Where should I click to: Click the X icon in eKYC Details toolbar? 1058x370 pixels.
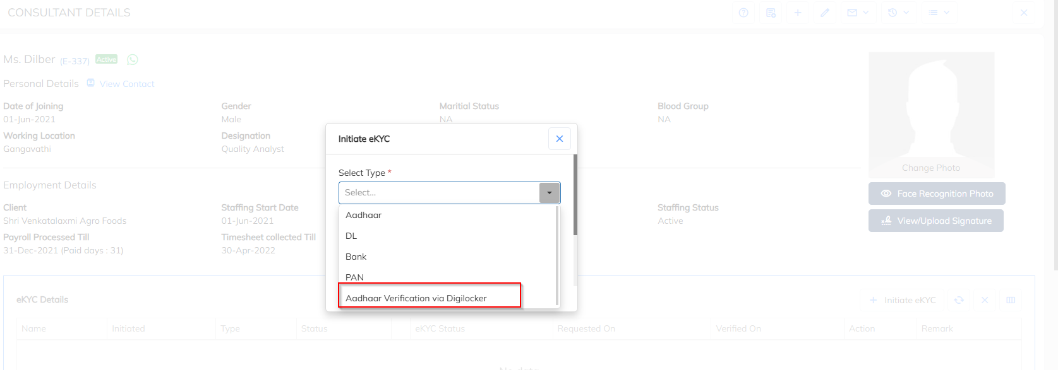click(985, 300)
